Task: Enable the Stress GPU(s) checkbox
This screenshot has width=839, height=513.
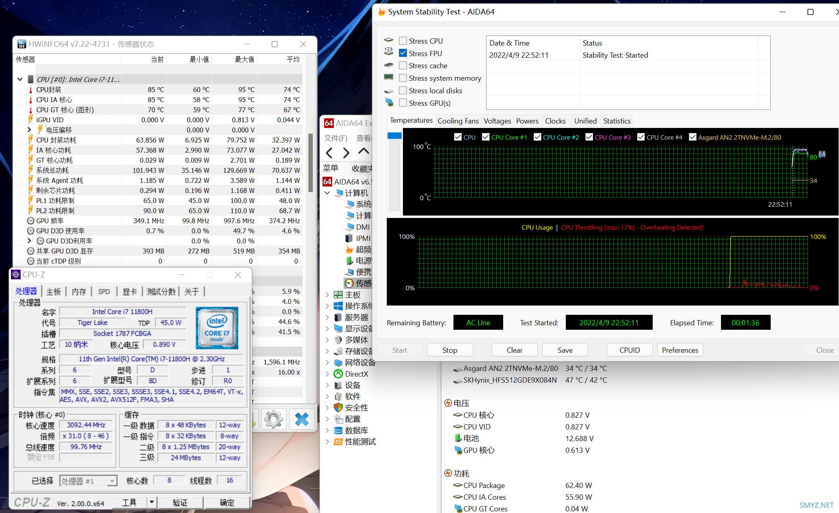Action: [x=403, y=103]
